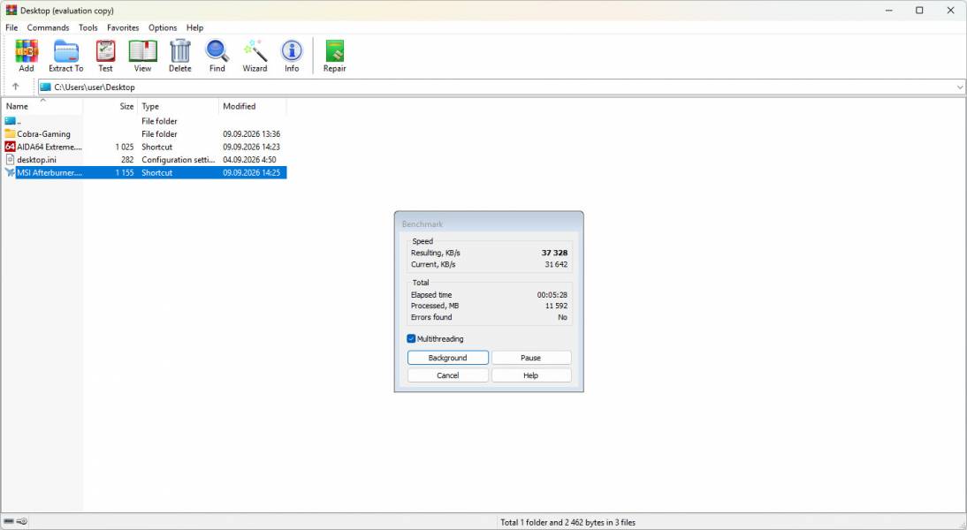Screen dimensions: 967x530
Task: Click the drive icon in status bar
Action: [x=9, y=521]
